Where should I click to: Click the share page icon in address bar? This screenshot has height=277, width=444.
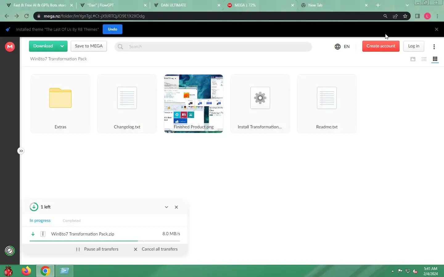[395, 16]
